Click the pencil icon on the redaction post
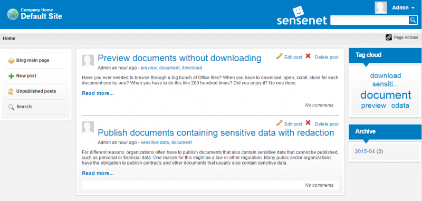The image size is (422, 201). (280, 123)
